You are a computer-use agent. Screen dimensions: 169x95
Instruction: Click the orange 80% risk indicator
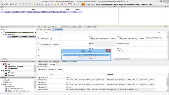[83, 4]
